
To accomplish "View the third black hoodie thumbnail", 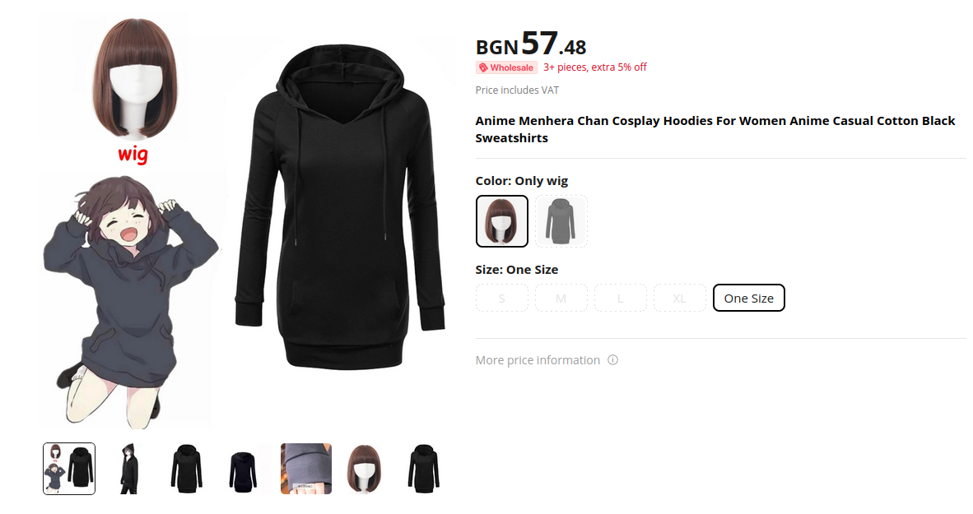I will pos(188,469).
